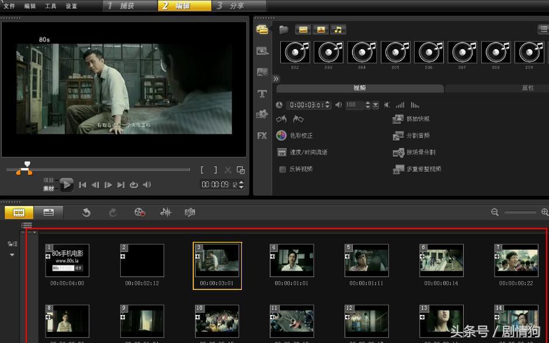Undo the last action
The height and width of the screenshot is (343, 549).
coord(86,212)
